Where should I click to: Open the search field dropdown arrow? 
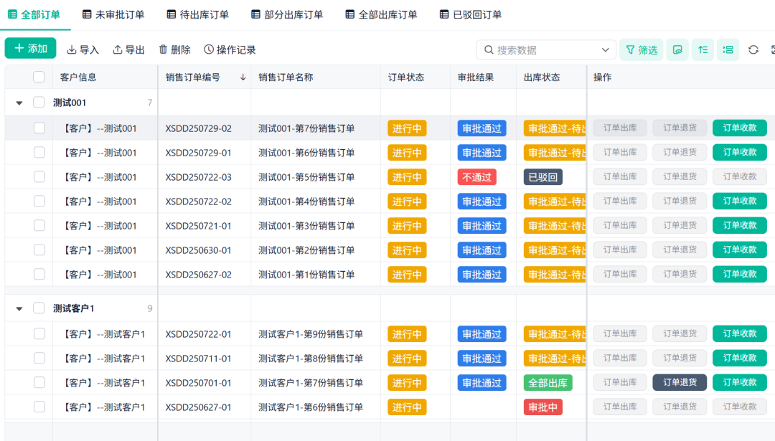pyautogui.click(x=605, y=50)
